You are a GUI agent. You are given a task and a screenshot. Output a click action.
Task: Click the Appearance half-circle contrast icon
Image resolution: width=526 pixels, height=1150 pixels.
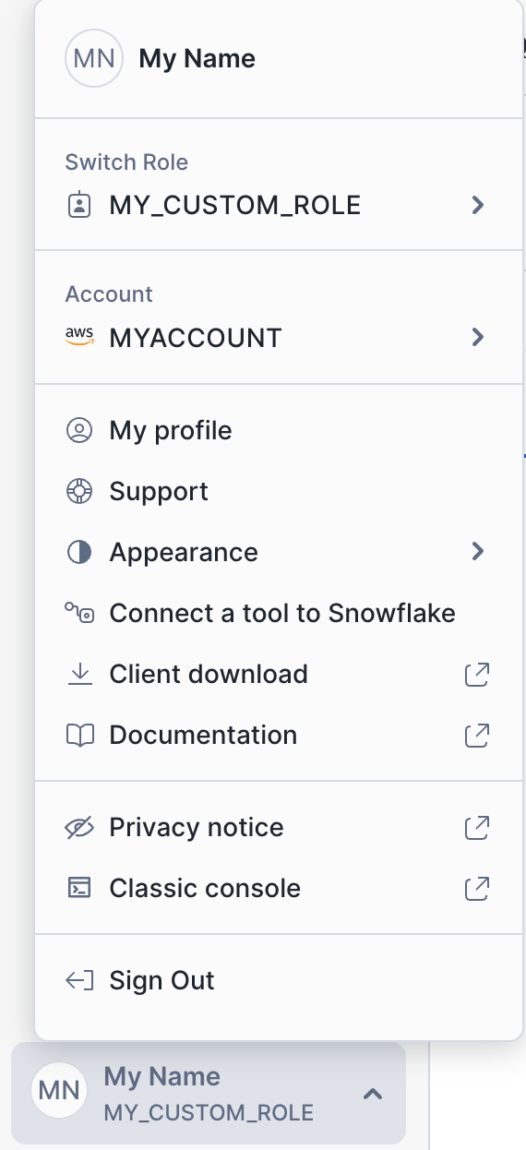point(80,553)
